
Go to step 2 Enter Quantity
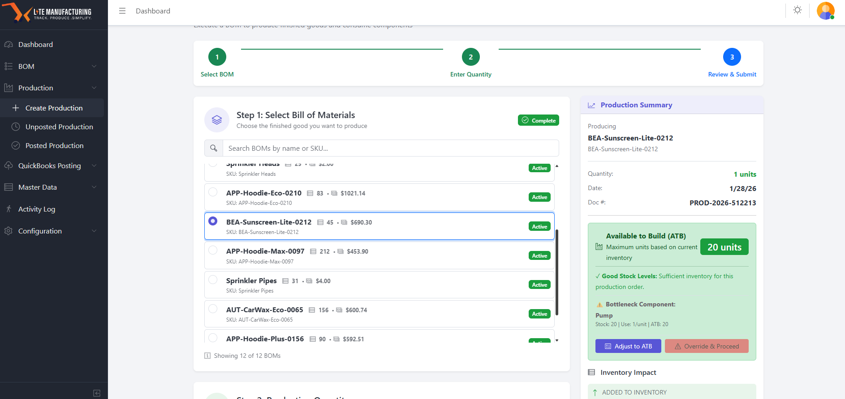click(x=471, y=57)
